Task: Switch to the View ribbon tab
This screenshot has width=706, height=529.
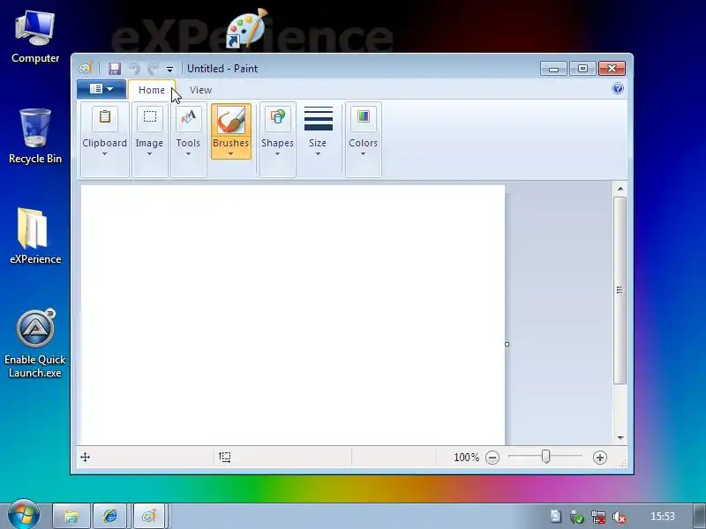Action: pyautogui.click(x=200, y=90)
